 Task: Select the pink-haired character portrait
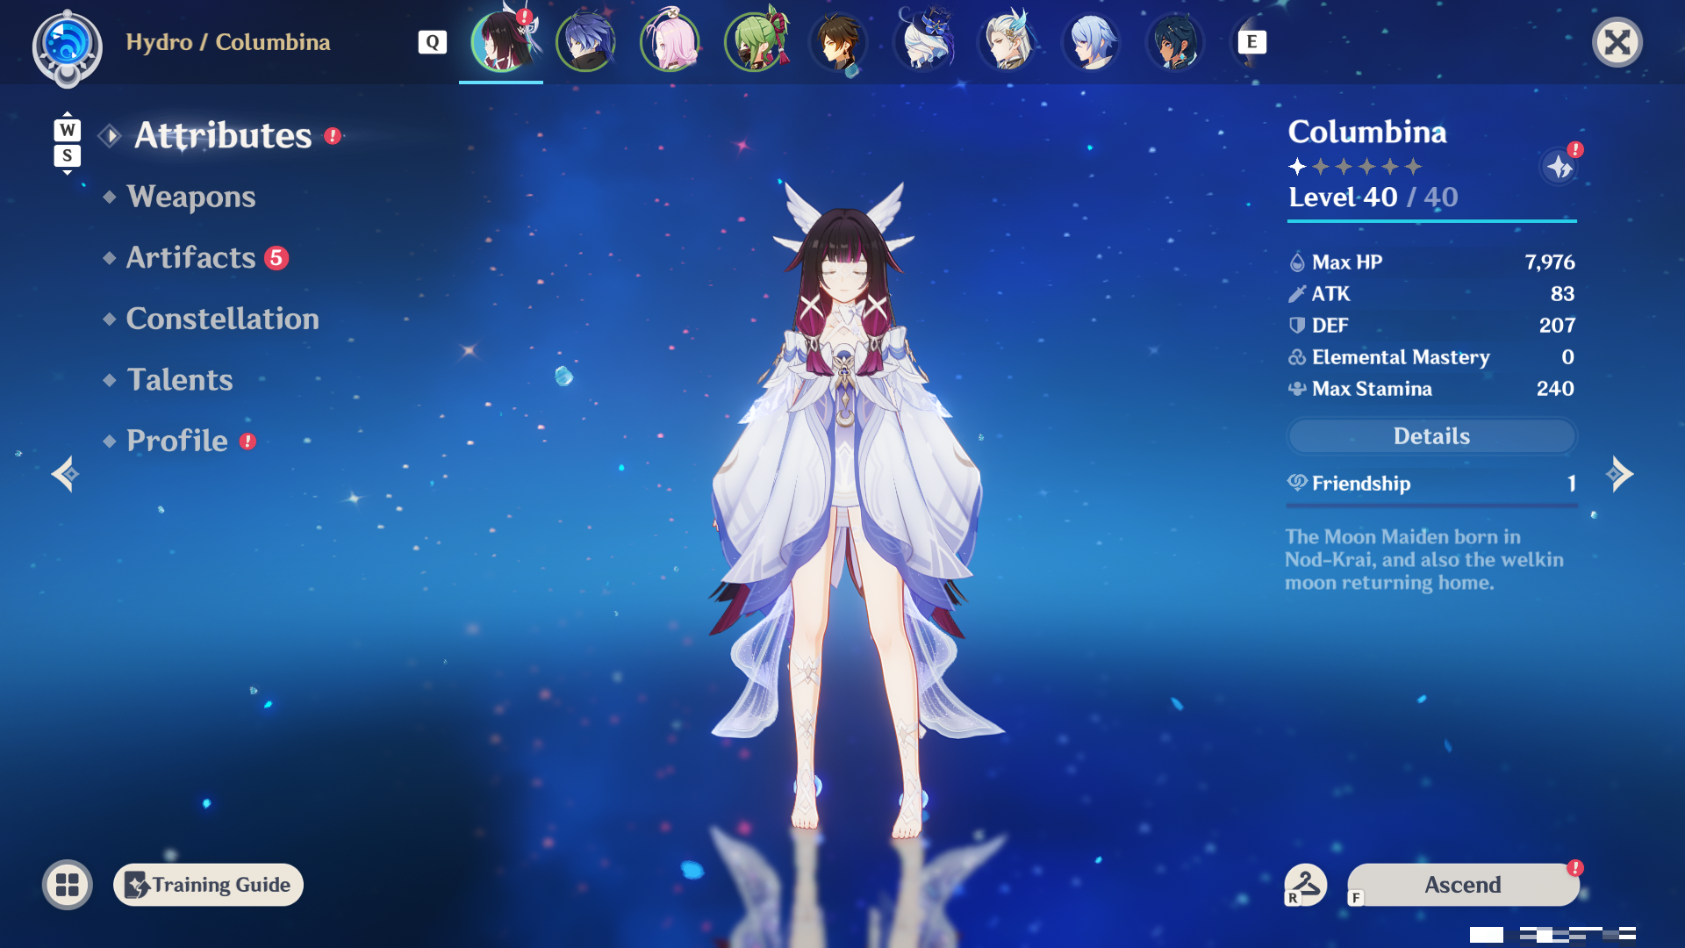pyautogui.click(x=670, y=41)
